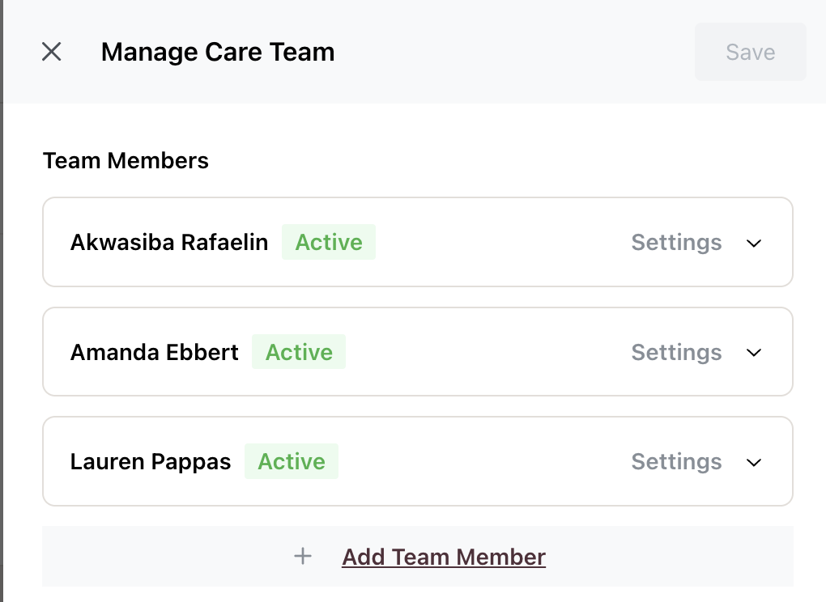Select the Amanda Ebbert name
Screen dimensions: 826x602
pos(155,353)
